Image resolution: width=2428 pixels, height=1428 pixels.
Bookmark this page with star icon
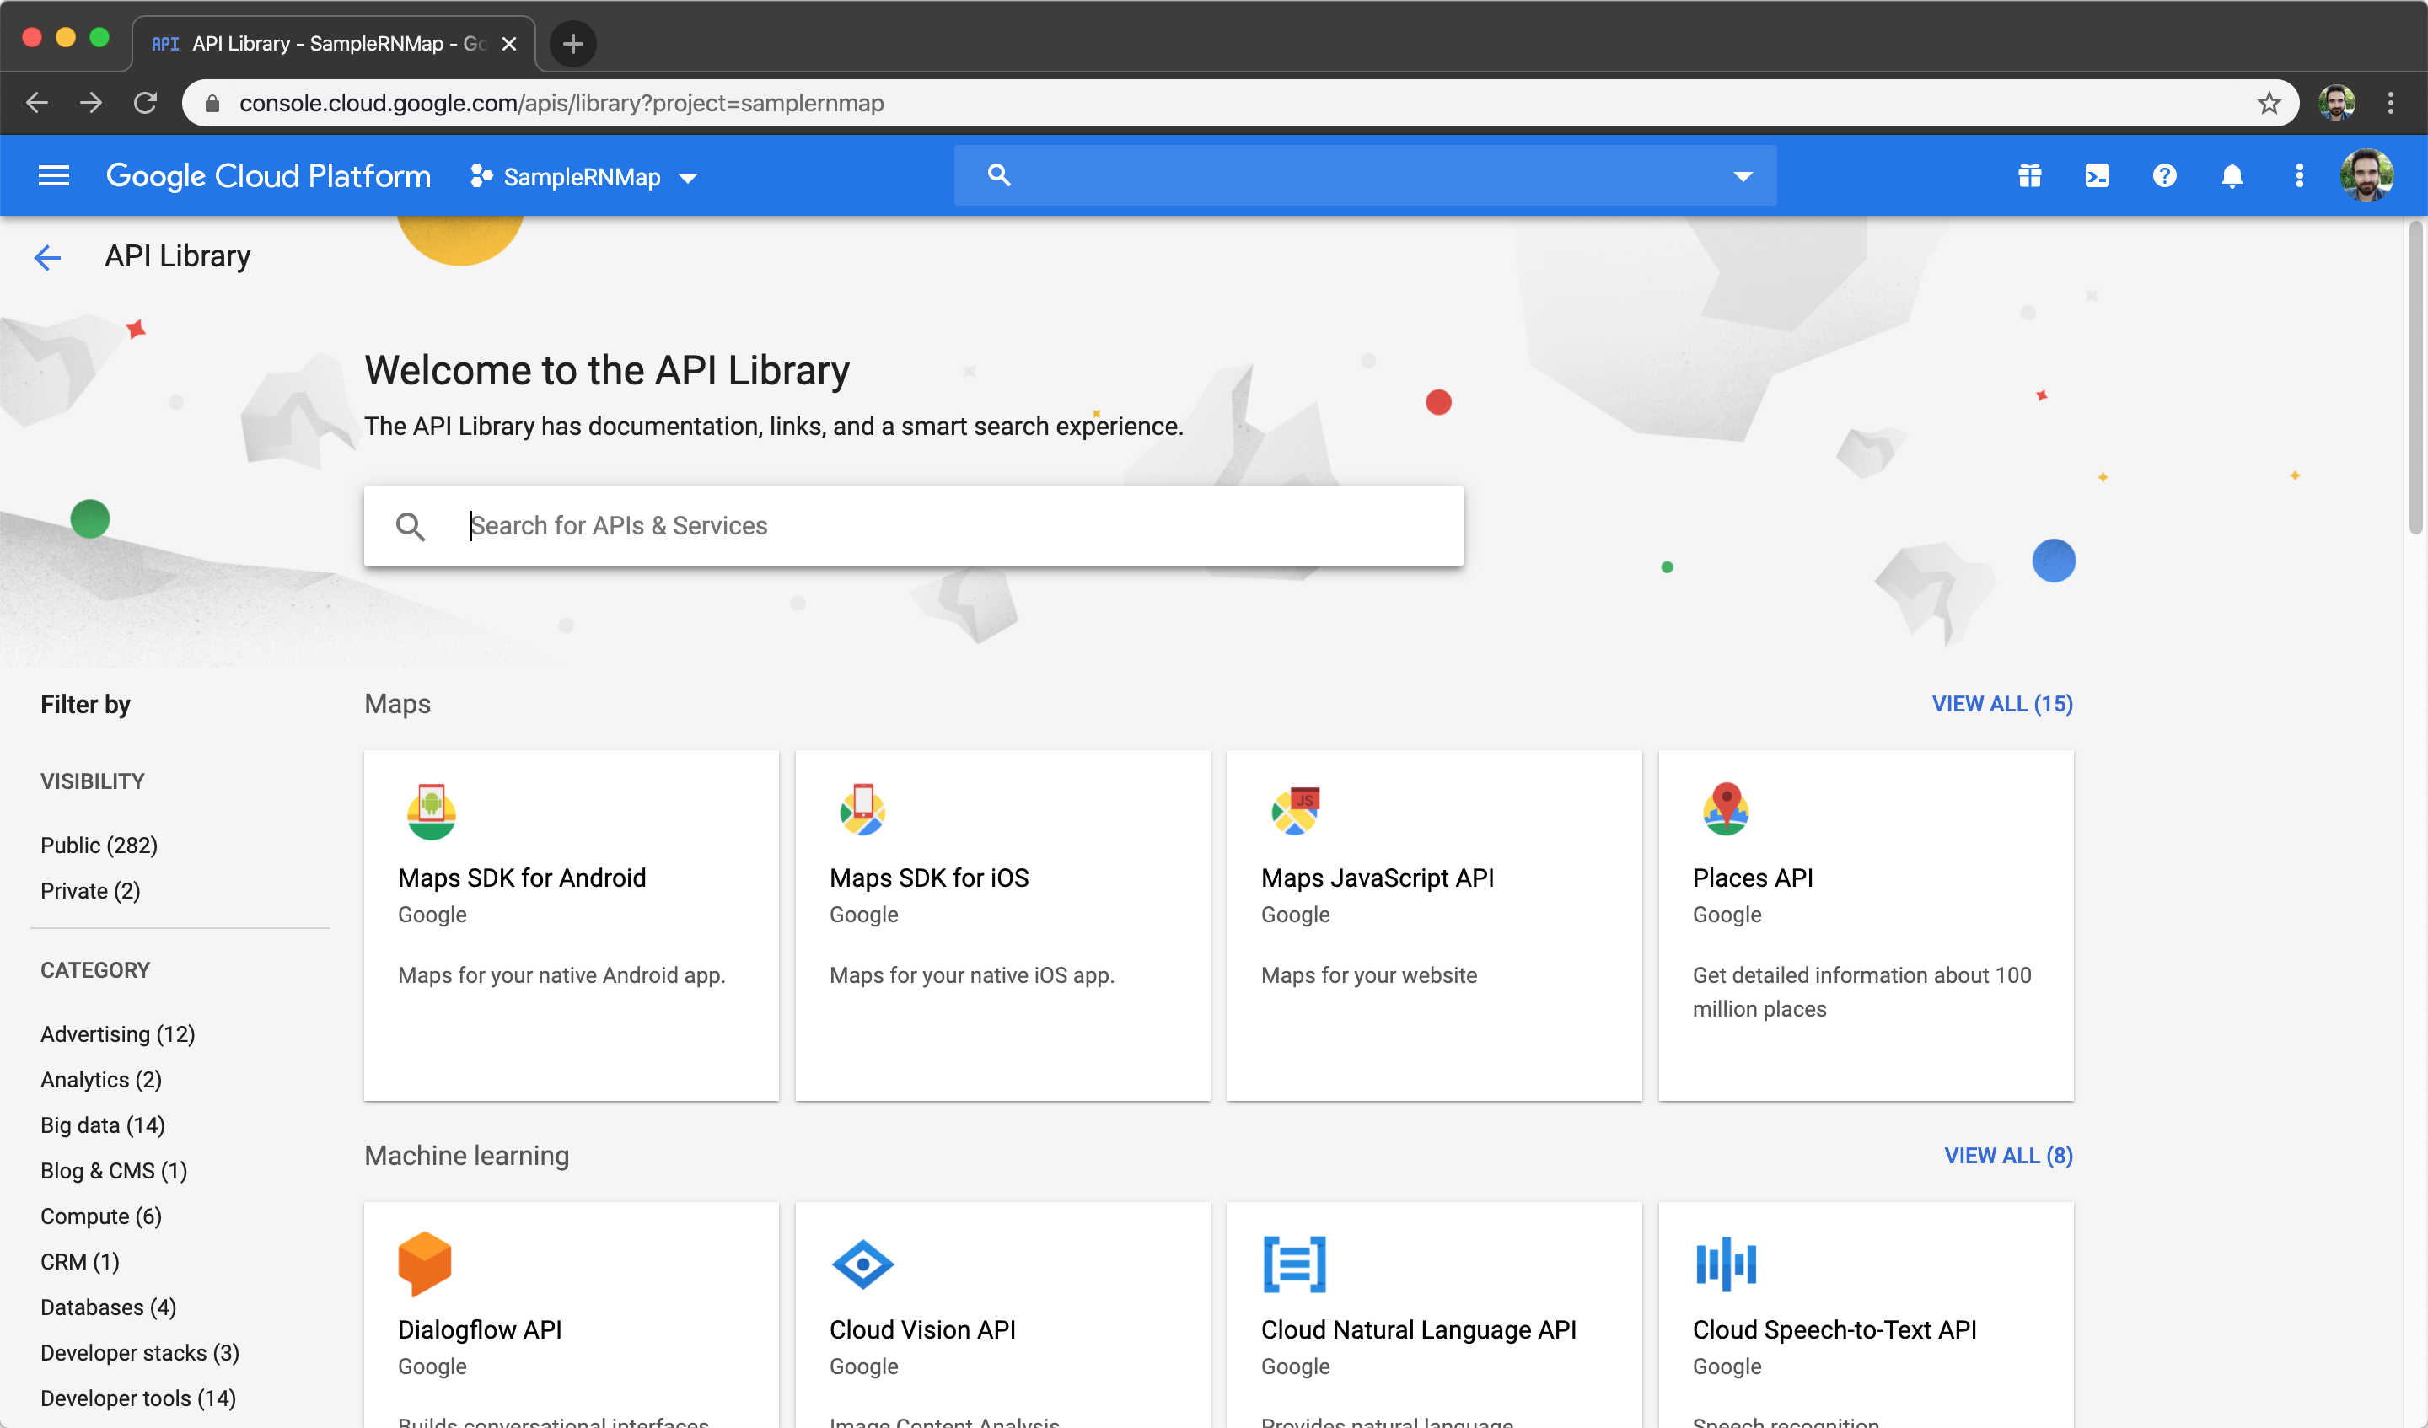(x=2269, y=103)
